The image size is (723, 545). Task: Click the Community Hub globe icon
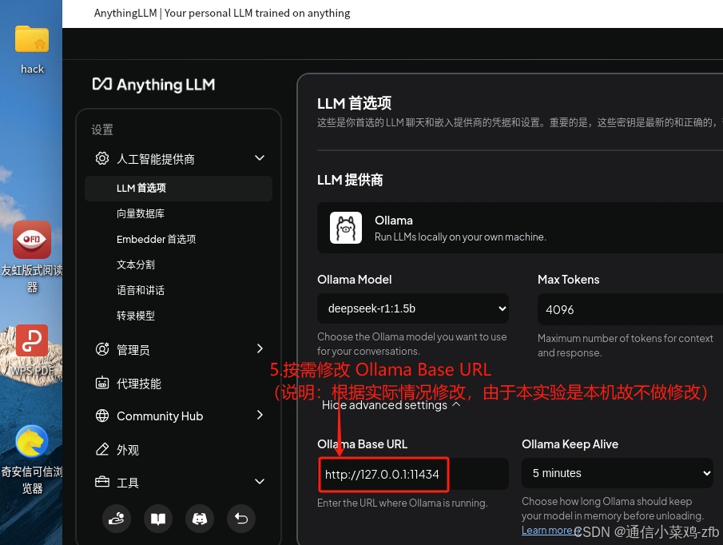(102, 416)
